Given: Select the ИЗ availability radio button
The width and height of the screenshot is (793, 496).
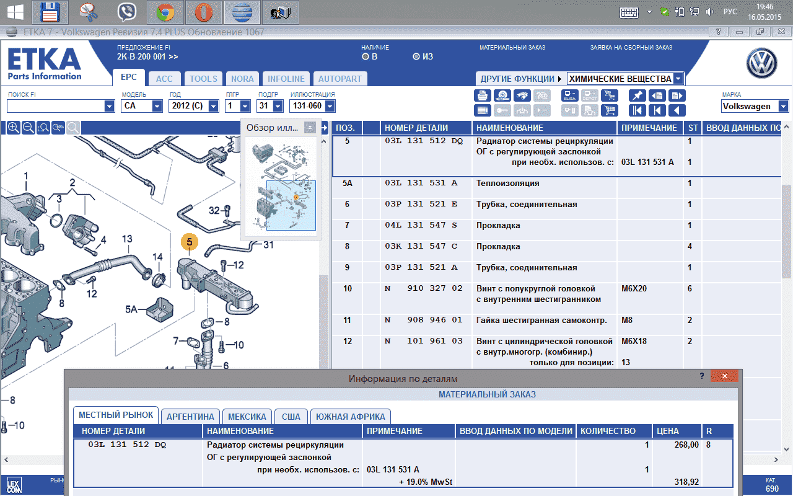Looking at the screenshot, I should pos(416,56).
